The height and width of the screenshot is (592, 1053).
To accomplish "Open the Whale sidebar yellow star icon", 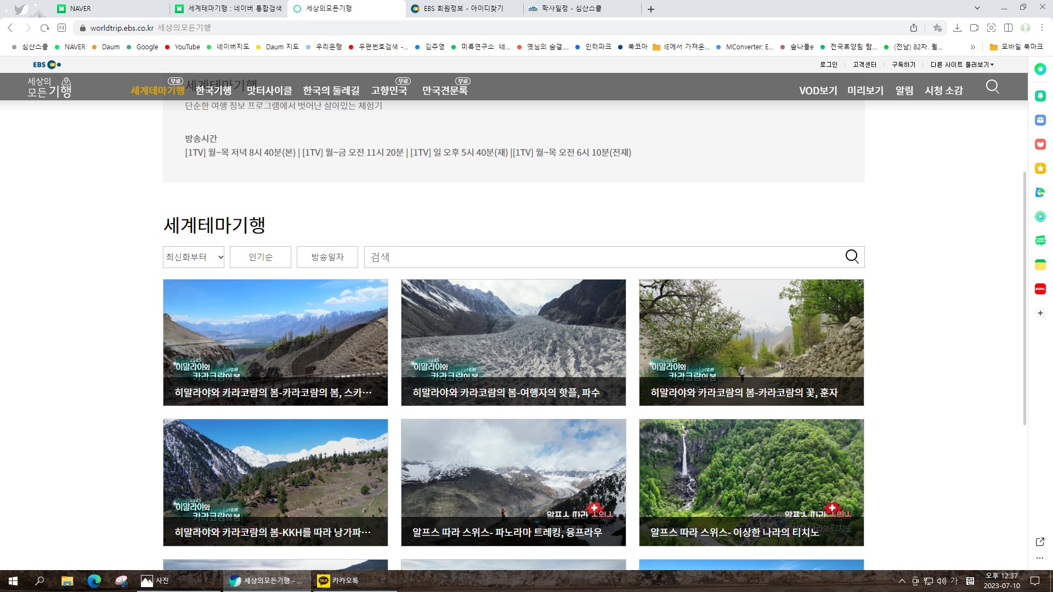I will 1040,168.
